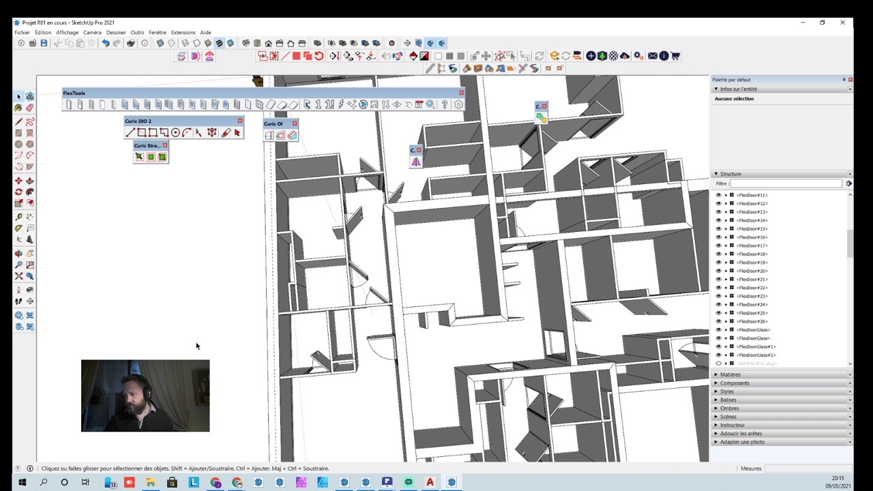This screenshot has height=491, width=873.
Task: Click the first FlexTools door component icon
Action: pos(69,104)
